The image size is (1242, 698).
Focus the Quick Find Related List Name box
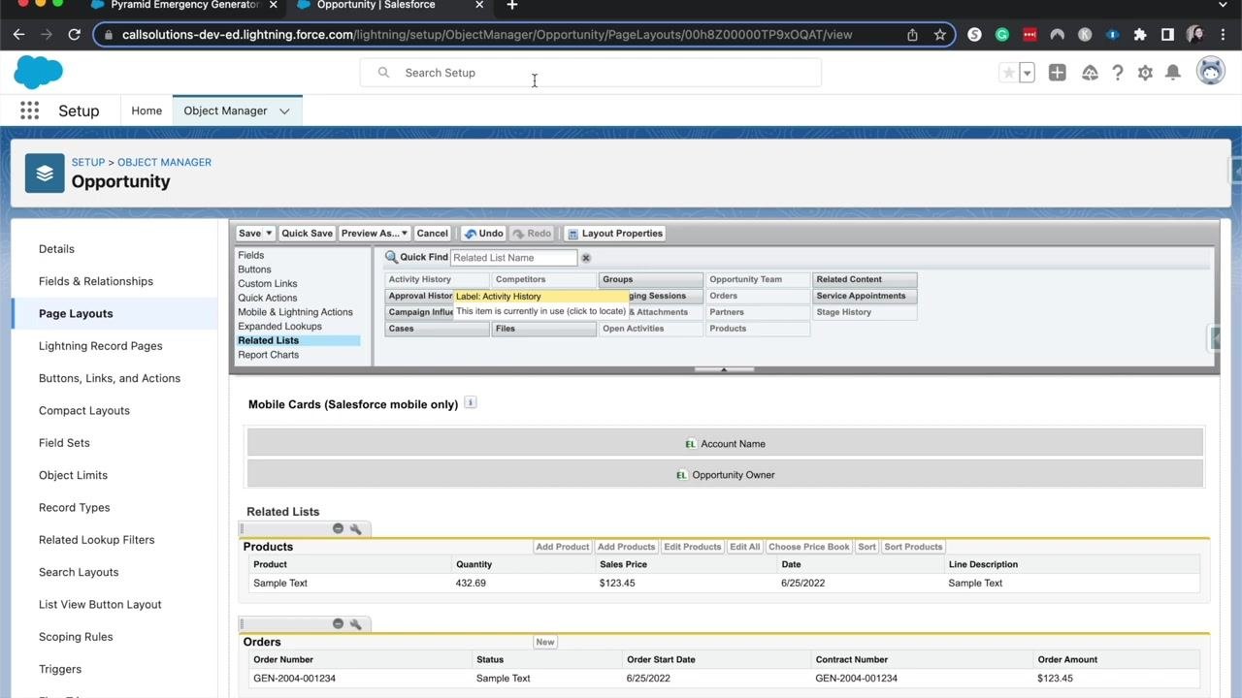tap(513, 258)
